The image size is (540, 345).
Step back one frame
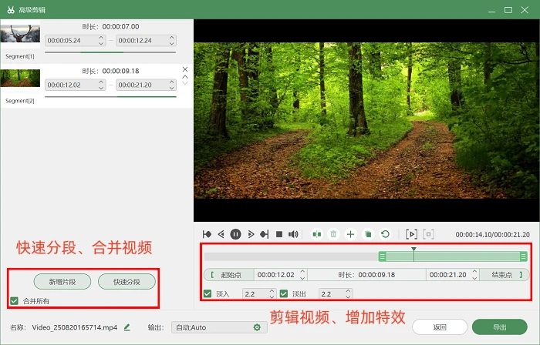tap(221, 234)
